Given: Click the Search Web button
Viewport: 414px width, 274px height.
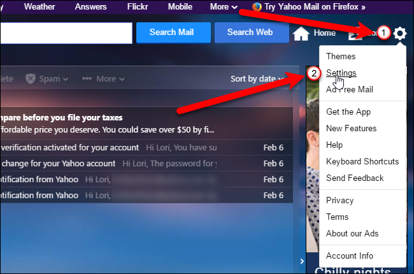Looking at the screenshot, I should 252,32.
